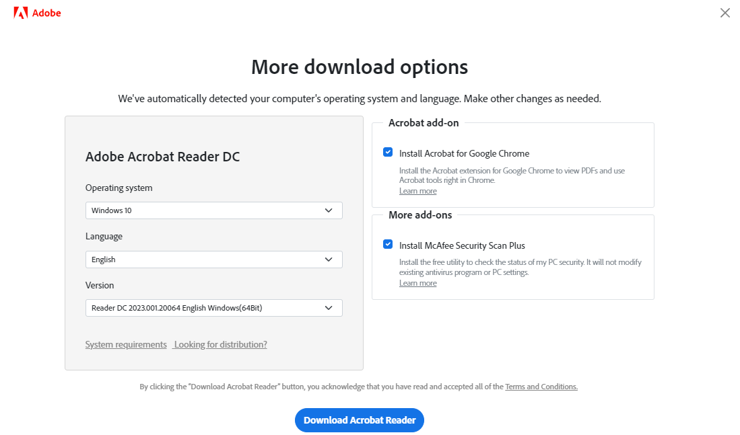Image resolution: width=740 pixels, height=435 pixels.
Task: Click the Language dropdown chevron
Action: tap(329, 259)
